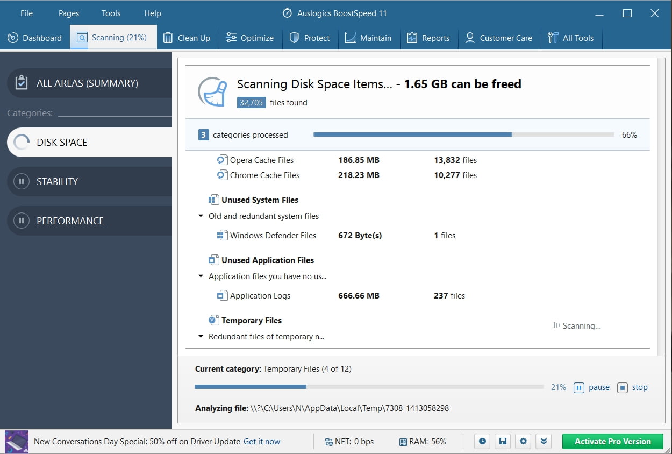The height and width of the screenshot is (454, 672).
Task: Click the stopwatch logo in the title bar
Action: [x=288, y=13]
